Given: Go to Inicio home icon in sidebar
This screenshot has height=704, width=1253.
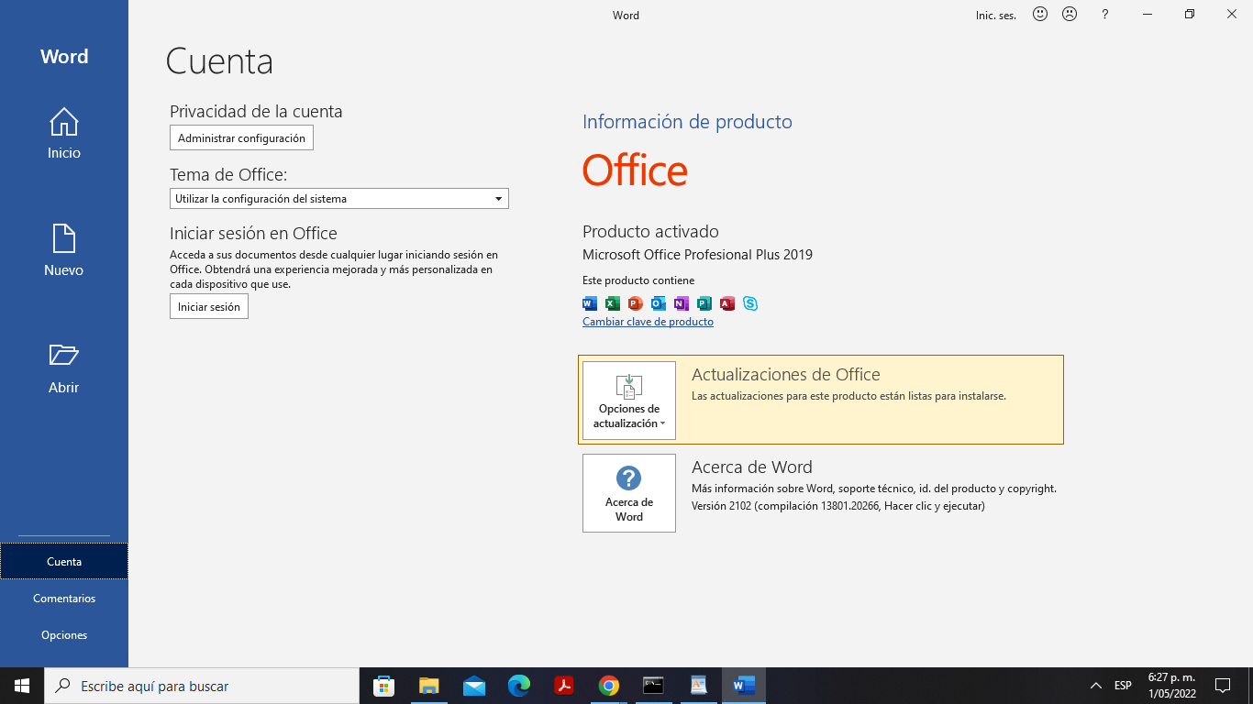Looking at the screenshot, I should (x=64, y=134).
